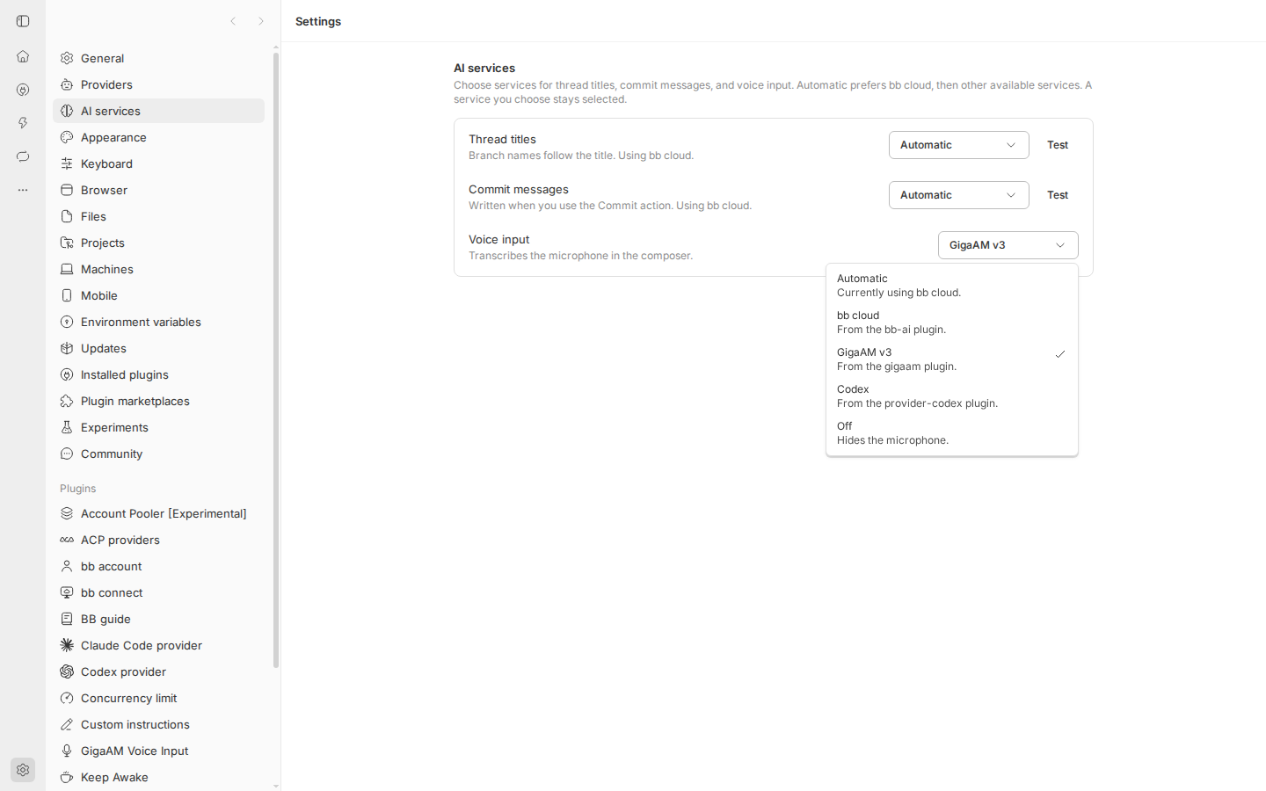Open Keep Awake plugin settings
The image size is (1266, 791).
(158, 777)
